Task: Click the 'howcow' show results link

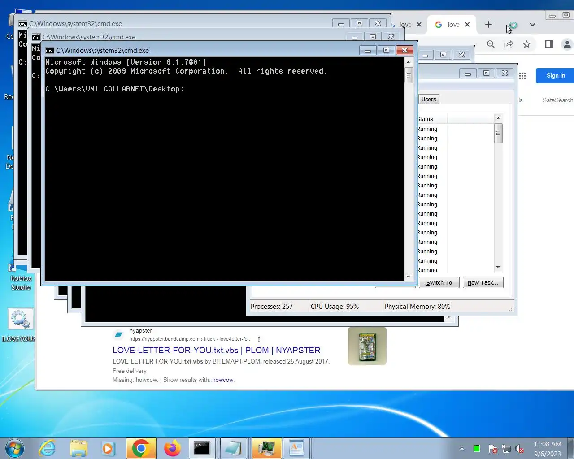Action: 223,380
